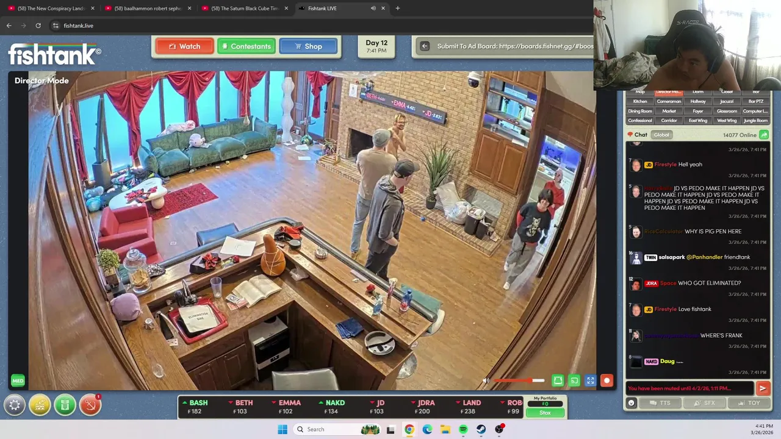The image size is (781, 439).
Task: Open File Explorer from the taskbar
Action: [445, 429]
